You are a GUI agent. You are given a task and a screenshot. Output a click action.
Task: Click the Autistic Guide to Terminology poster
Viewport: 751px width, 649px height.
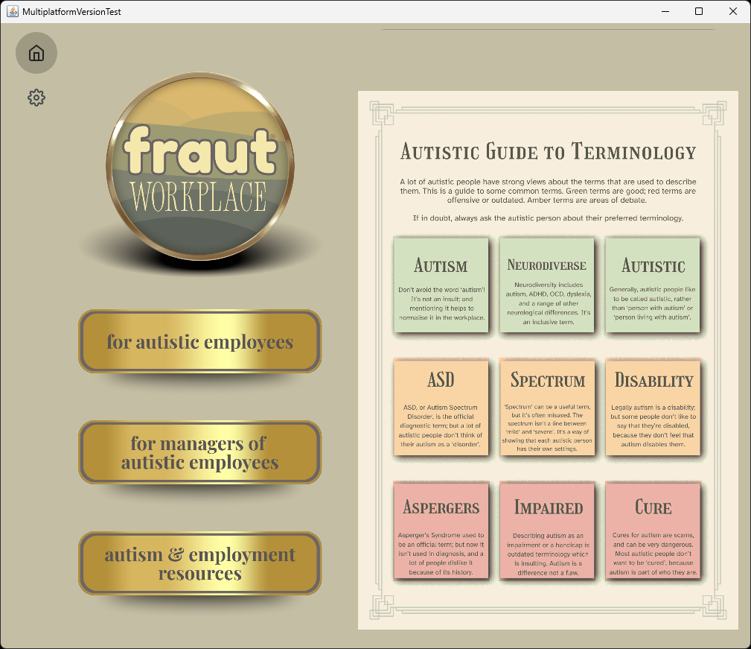coord(548,360)
